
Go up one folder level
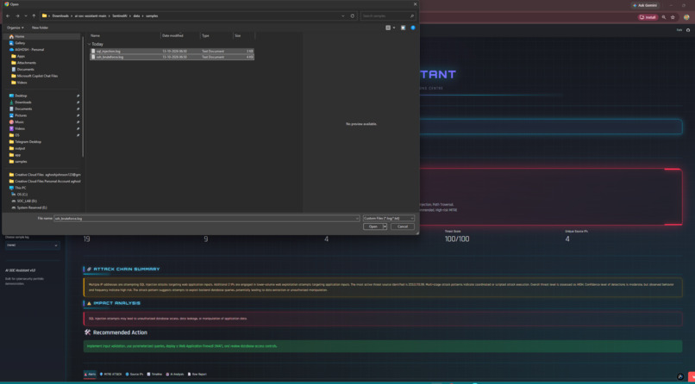pyautogui.click(x=34, y=15)
